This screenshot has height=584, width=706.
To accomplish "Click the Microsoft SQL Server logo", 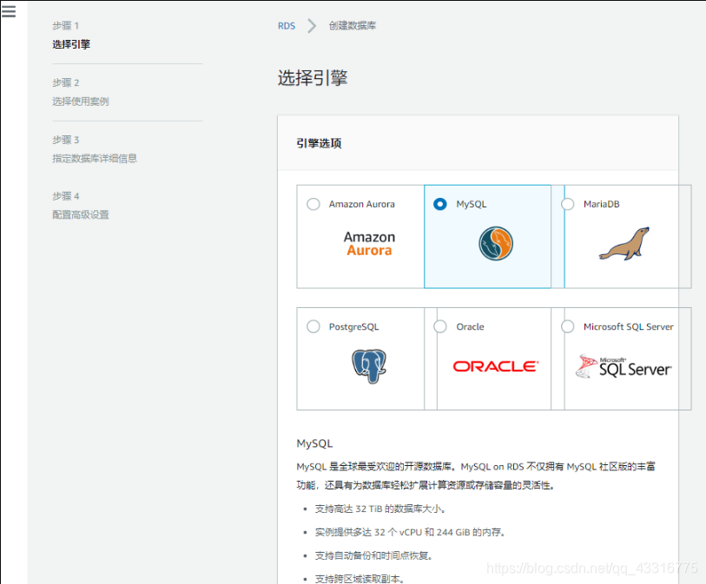I will [624, 366].
